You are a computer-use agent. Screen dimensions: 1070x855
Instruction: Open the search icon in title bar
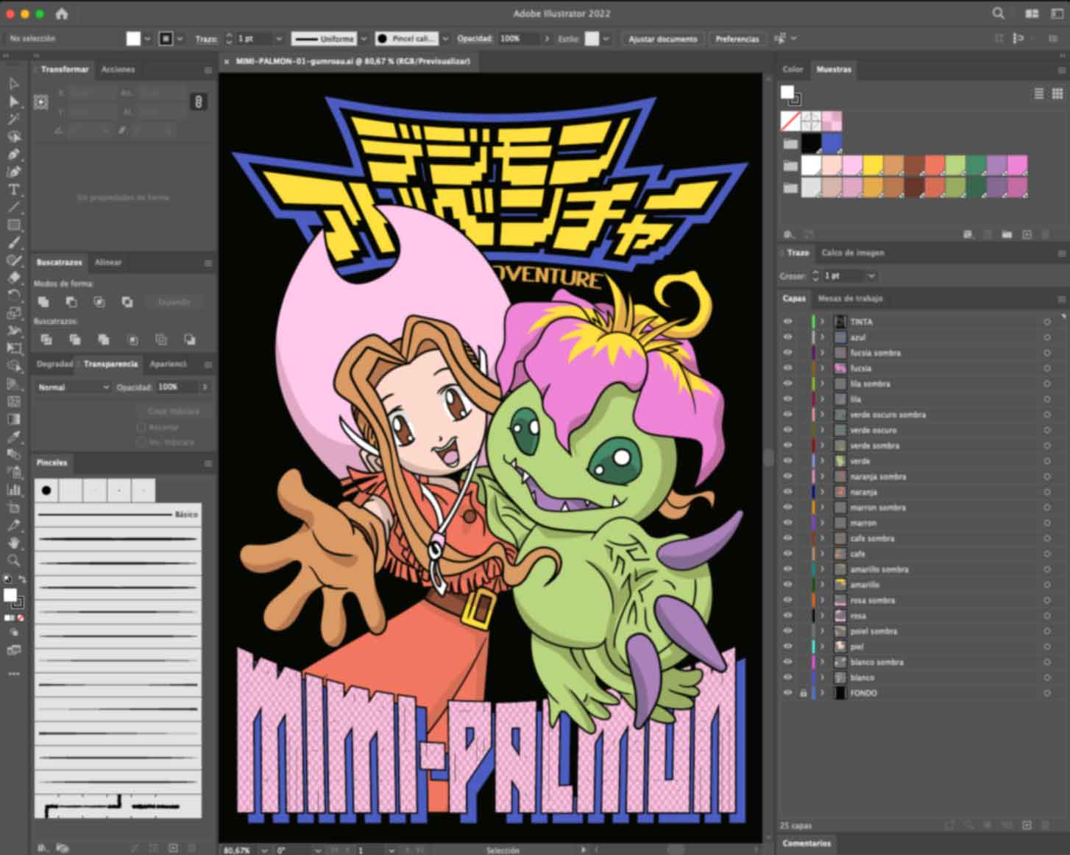(x=998, y=13)
